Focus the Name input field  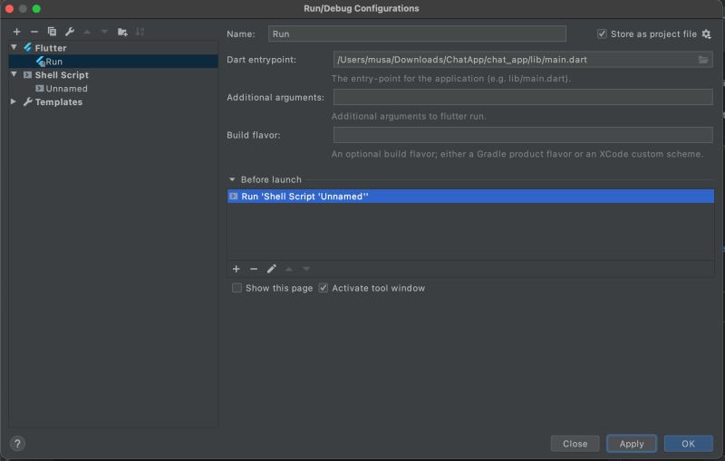pos(417,34)
